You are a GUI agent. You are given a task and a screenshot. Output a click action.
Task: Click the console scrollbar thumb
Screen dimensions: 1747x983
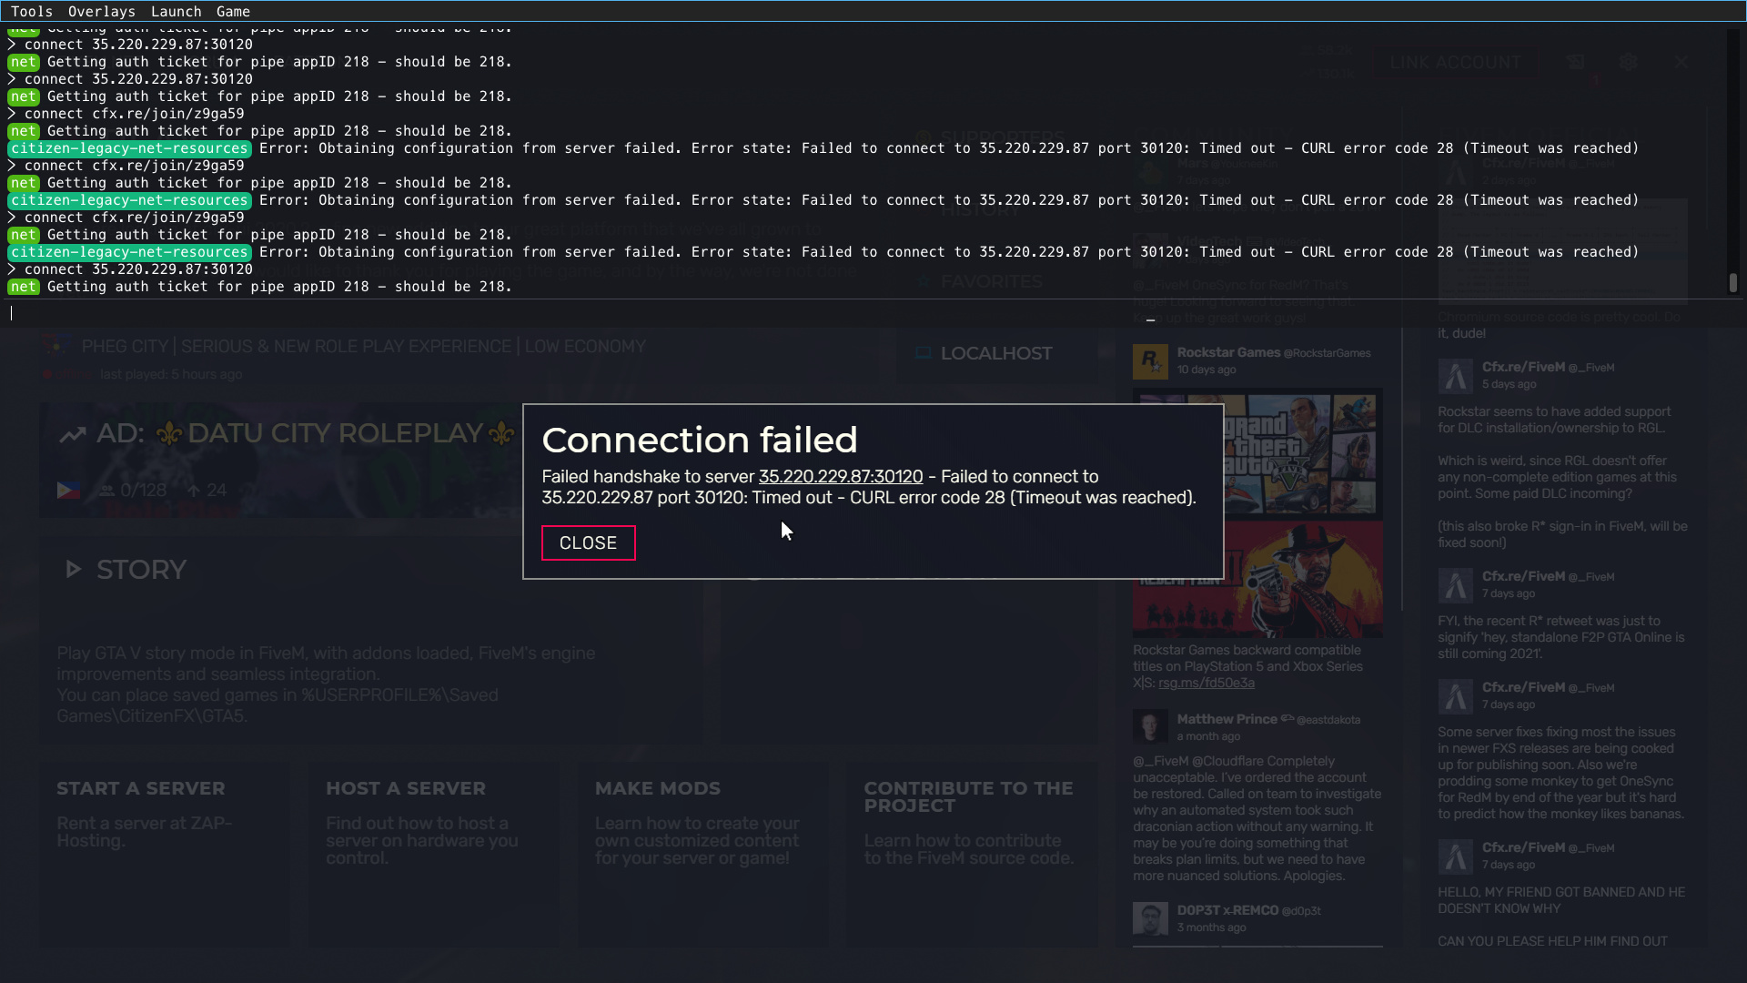click(1732, 283)
